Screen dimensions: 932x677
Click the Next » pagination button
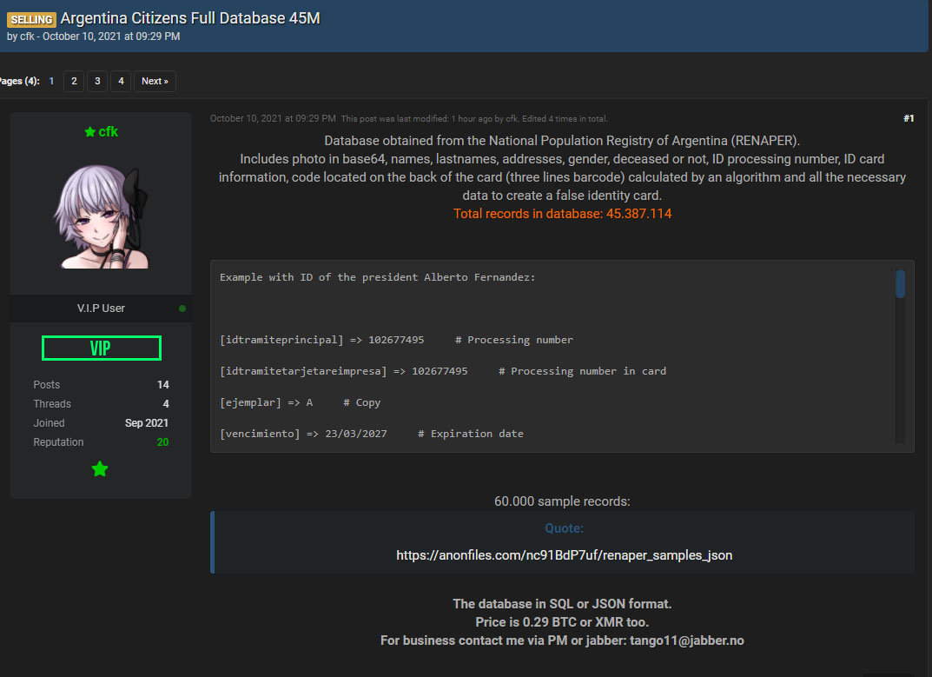coord(155,81)
